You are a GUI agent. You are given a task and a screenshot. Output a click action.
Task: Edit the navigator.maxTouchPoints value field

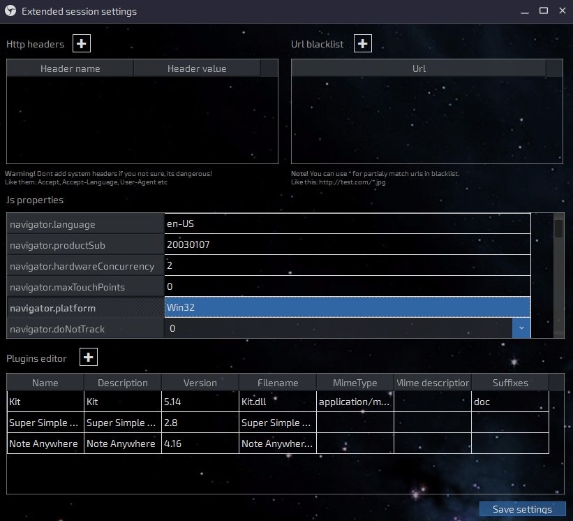(347, 286)
